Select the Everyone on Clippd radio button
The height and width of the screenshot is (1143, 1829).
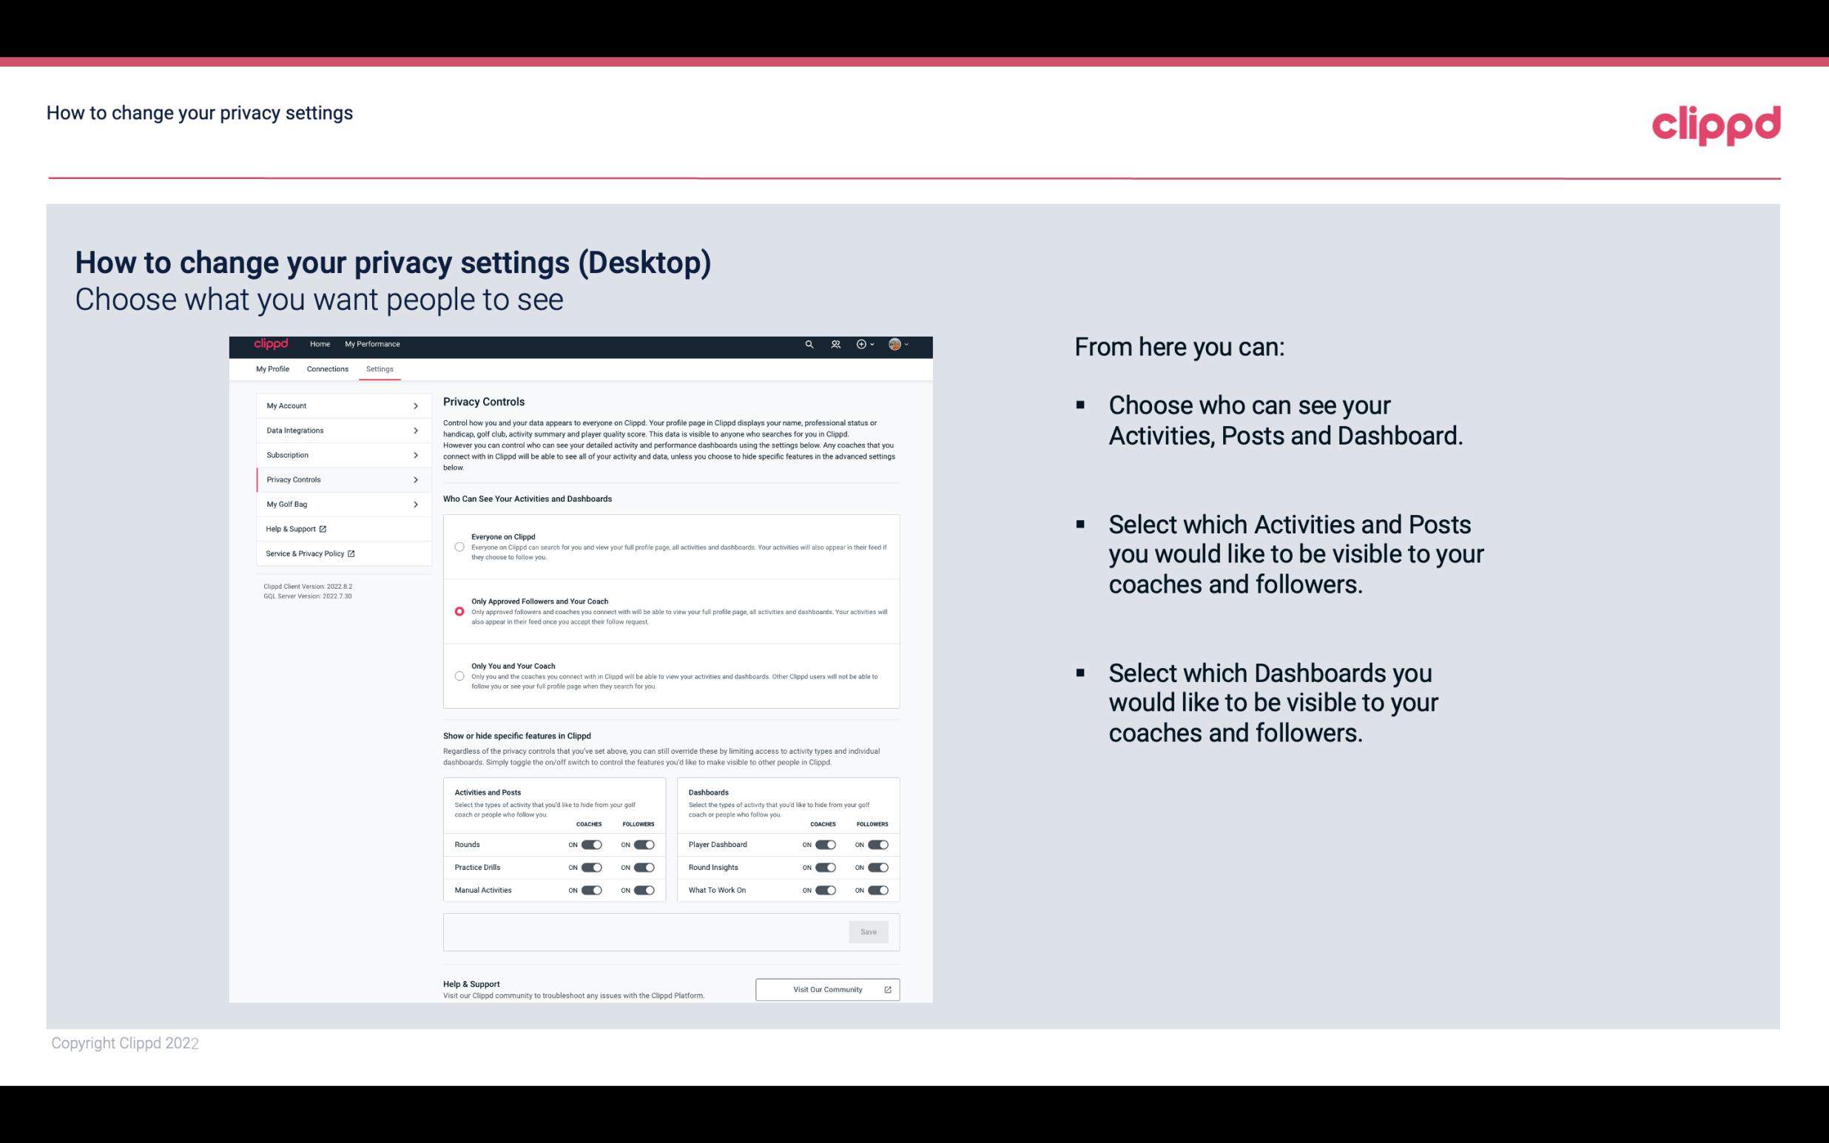[x=458, y=545]
